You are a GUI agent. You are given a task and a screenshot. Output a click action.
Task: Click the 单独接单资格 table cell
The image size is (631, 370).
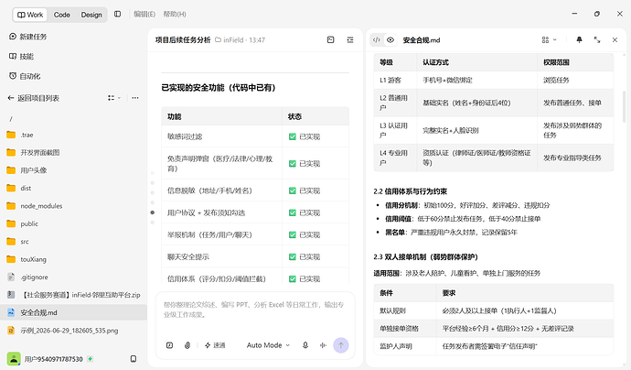405,329
